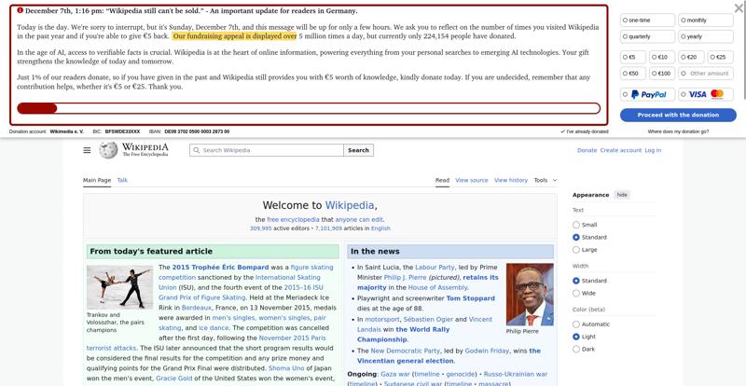This screenshot has width=746, height=386.
Task: Switch color mode to Dark
Action: [575, 350]
